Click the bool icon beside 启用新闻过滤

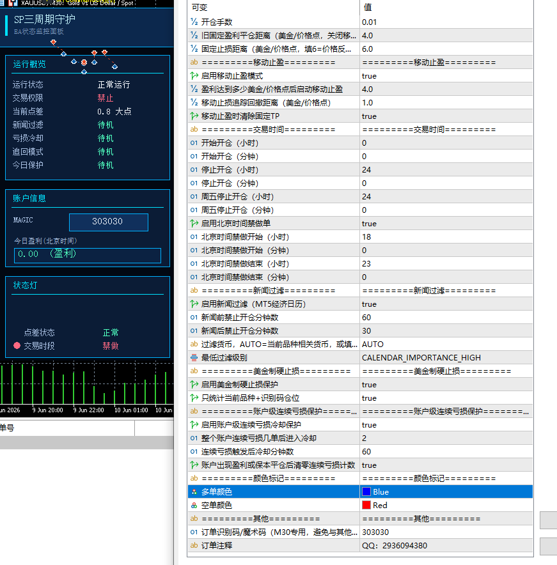click(x=194, y=304)
